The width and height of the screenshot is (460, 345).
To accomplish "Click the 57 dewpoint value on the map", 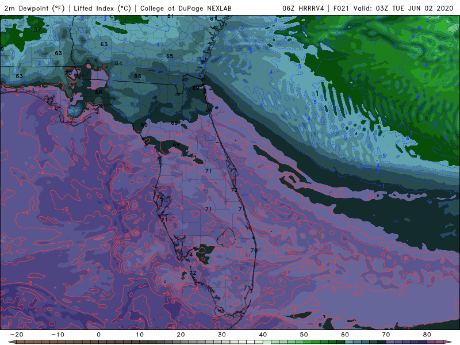I will [x=37, y=30].
